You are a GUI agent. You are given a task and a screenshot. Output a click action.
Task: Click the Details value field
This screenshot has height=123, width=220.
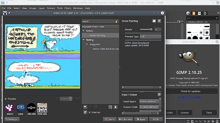tap(158, 30)
